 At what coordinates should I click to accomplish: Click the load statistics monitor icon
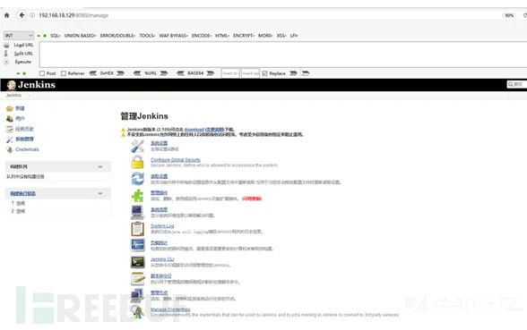coord(137,245)
